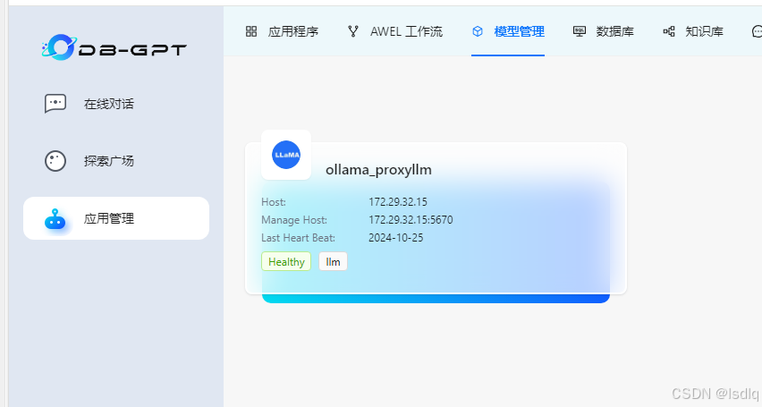Click the app management robot icon
The height and width of the screenshot is (407, 762).
point(55,219)
